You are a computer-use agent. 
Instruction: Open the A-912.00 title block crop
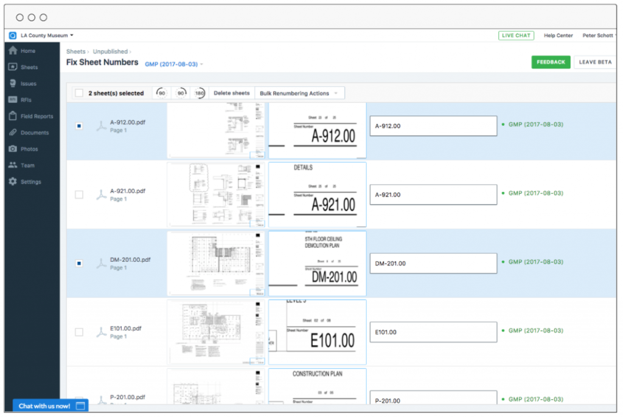coord(317,131)
